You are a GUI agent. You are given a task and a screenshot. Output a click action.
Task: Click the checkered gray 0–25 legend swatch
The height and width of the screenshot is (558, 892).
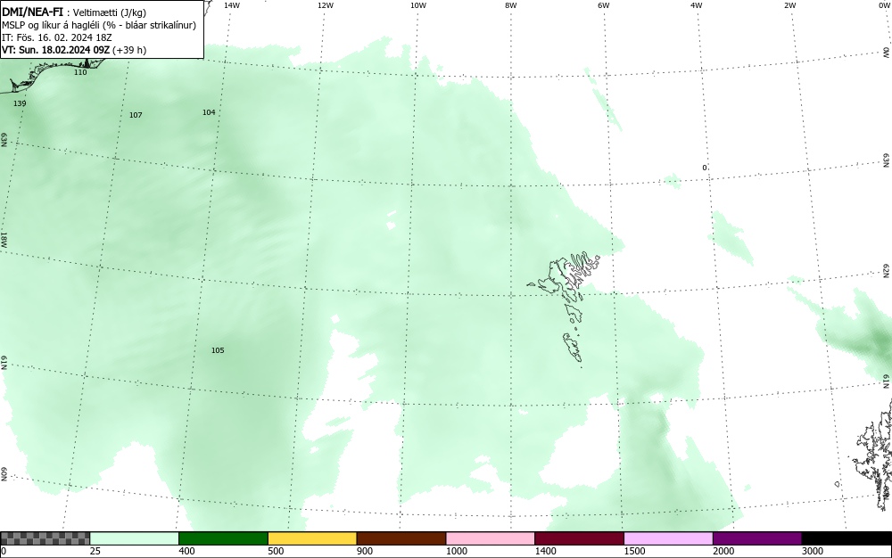(45, 538)
